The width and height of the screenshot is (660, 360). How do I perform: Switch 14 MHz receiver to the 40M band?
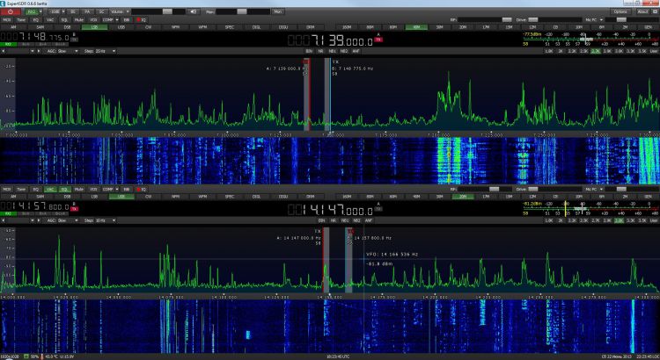[416, 197]
